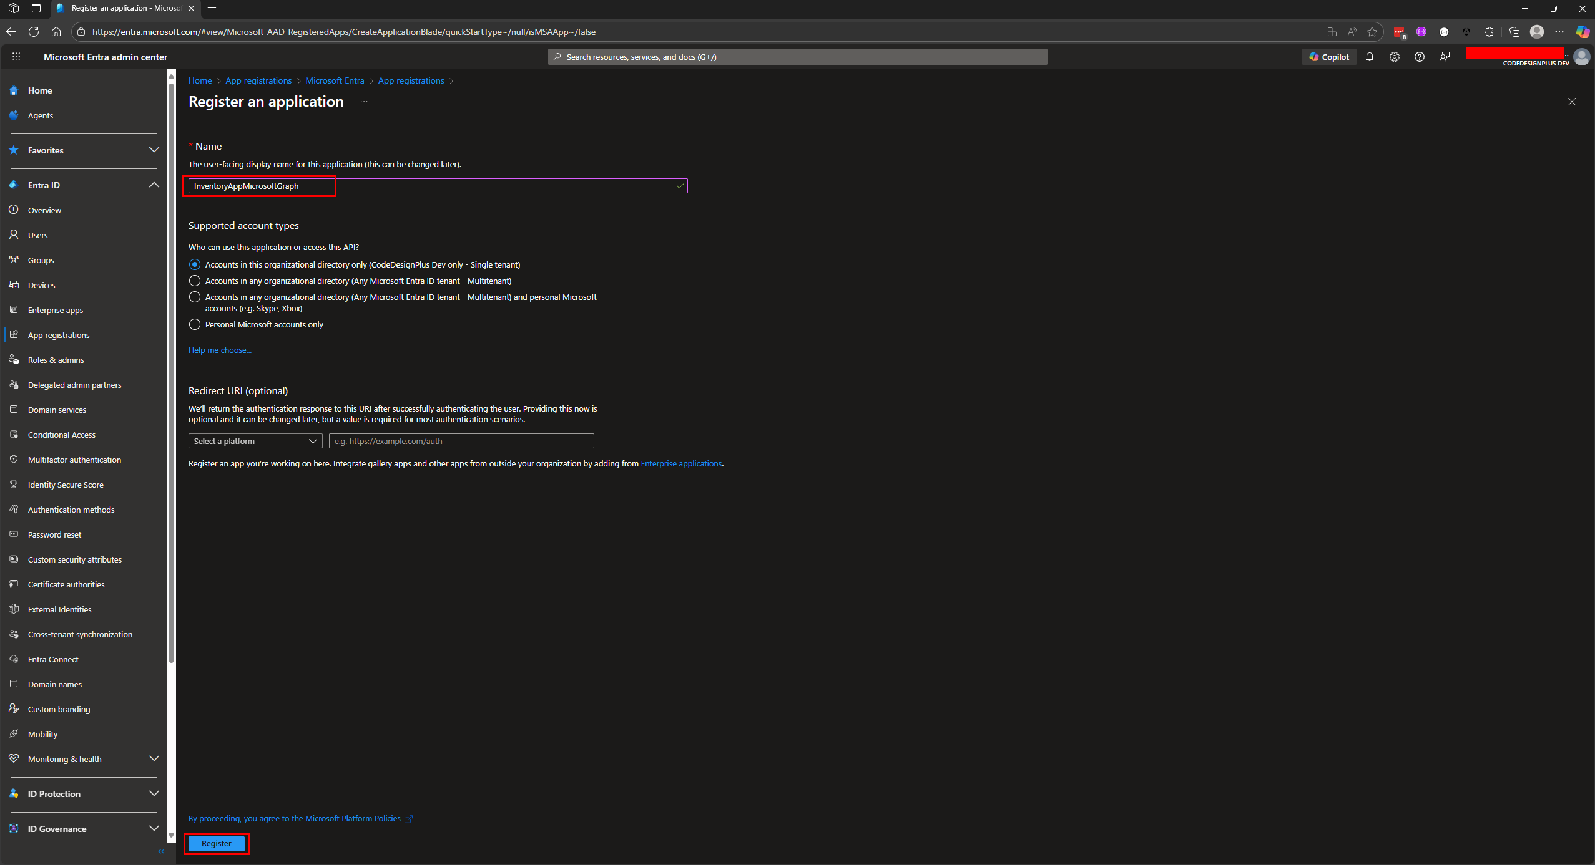The image size is (1595, 865).
Task: Open the blade ellipsis more options
Action: coord(364,102)
